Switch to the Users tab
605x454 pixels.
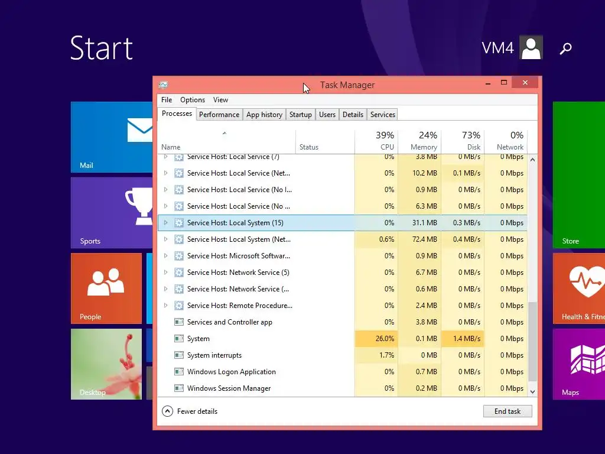point(327,115)
